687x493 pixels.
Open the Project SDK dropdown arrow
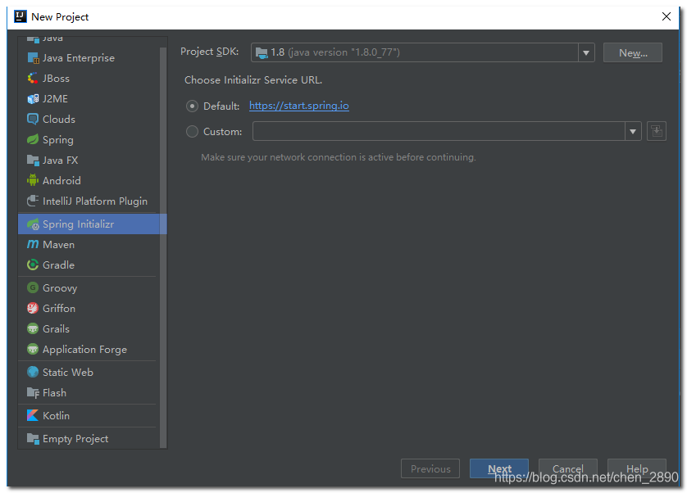pyautogui.click(x=586, y=52)
